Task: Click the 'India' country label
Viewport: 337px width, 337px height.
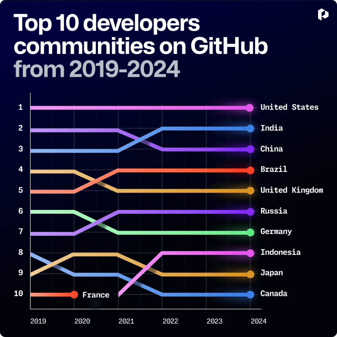Action: (x=272, y=128)
